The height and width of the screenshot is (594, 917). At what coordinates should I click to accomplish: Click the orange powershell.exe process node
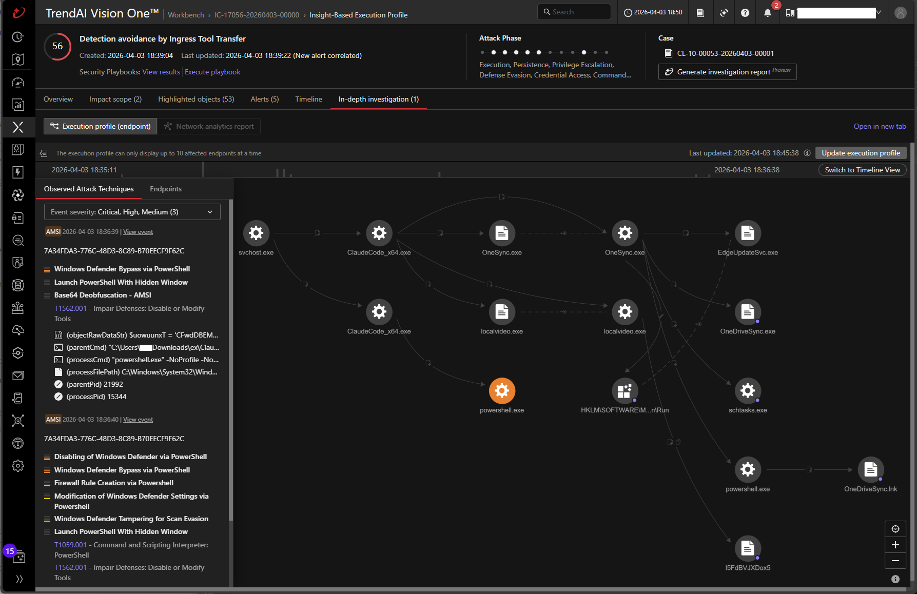[501, 391]
